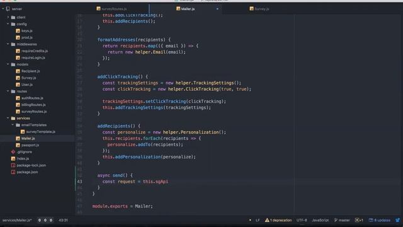Image resolution: width=403 pixels, height=227 pixels.
Task: Change the UTF-8 encoding selector
Action: pos(302,220)
